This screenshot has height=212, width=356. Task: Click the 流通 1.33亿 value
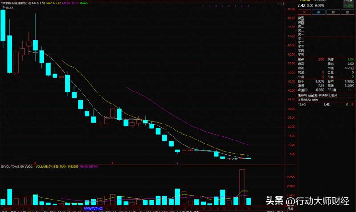click(349, 85)
